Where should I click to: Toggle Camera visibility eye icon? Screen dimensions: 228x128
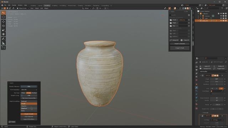click(221, 16)
